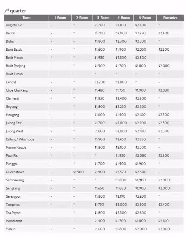Click the Toa Payoh 5-Room value $2,600
Viewport: 186px width, 237px height.
click(141, 213)
